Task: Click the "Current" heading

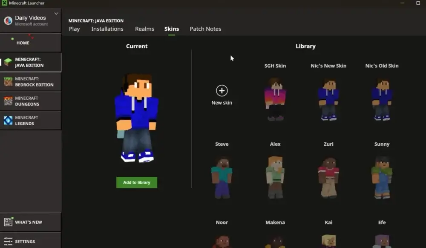Action: point(137,46)
